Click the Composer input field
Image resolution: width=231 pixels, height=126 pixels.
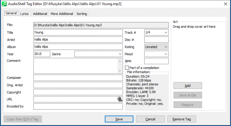(x=78, y=78)
